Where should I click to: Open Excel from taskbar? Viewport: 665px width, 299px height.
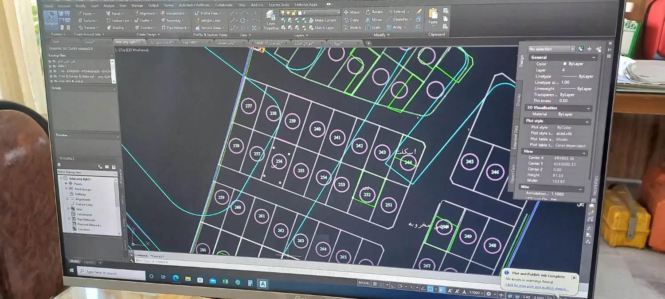[225, 281]
